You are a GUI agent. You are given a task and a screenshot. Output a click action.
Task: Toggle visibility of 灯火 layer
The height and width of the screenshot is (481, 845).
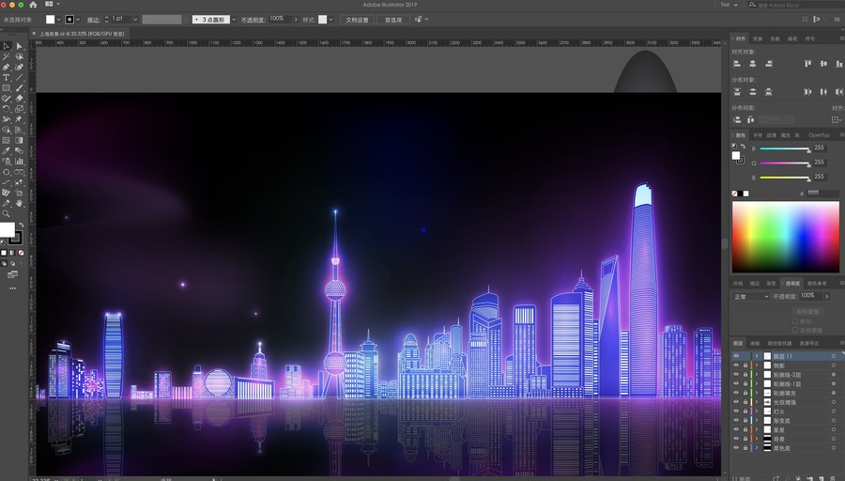tap(736, 411)
